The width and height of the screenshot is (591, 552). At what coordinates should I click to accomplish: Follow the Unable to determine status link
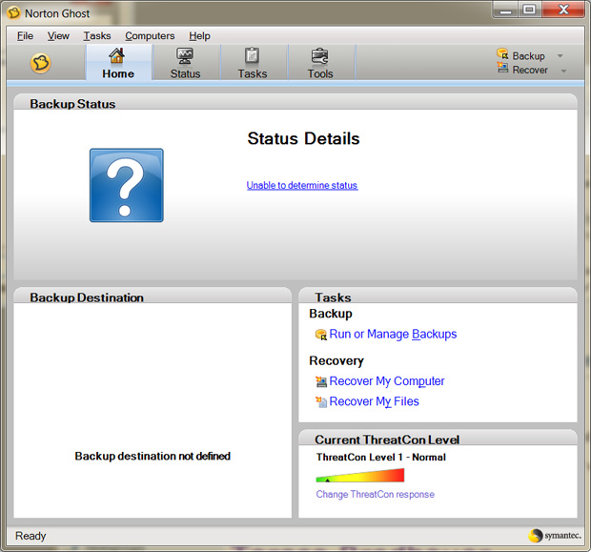click(x=302, y=185)
